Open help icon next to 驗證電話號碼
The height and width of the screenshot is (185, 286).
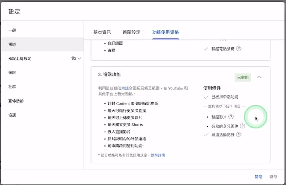pos(239,49)
